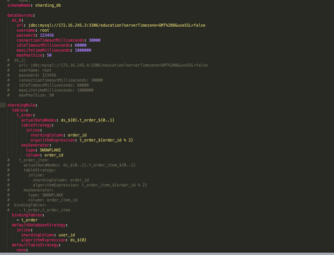Click the dataSources key
Image resolution: width=334 pixels, height=255 pixels.
tap(20, 15)
